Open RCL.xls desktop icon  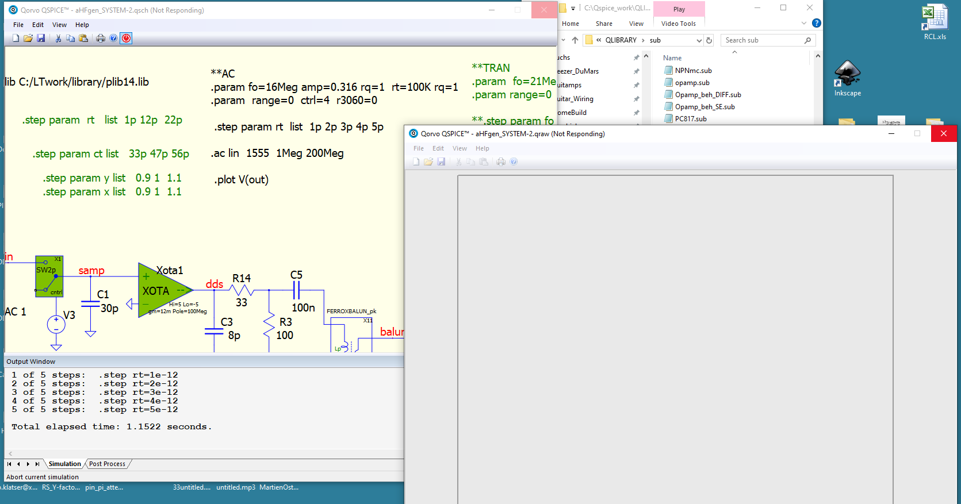point(935,22)
